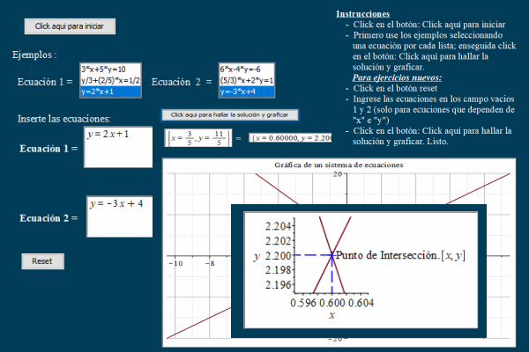Select 6*x-4*y=-6 in Ecuación 2 list
Screen dimensions: 529x352
click(x=247, y=70)
